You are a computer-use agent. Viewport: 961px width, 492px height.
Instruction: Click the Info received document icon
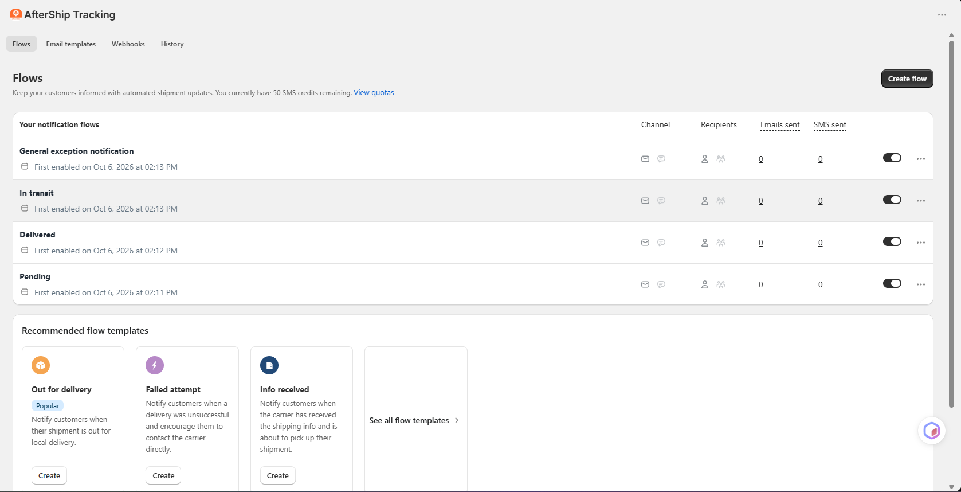(269, 365)
